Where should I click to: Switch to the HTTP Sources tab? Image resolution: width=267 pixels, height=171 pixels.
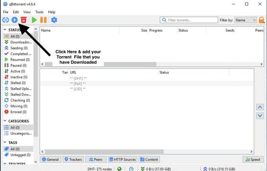[x=122, y=160]
